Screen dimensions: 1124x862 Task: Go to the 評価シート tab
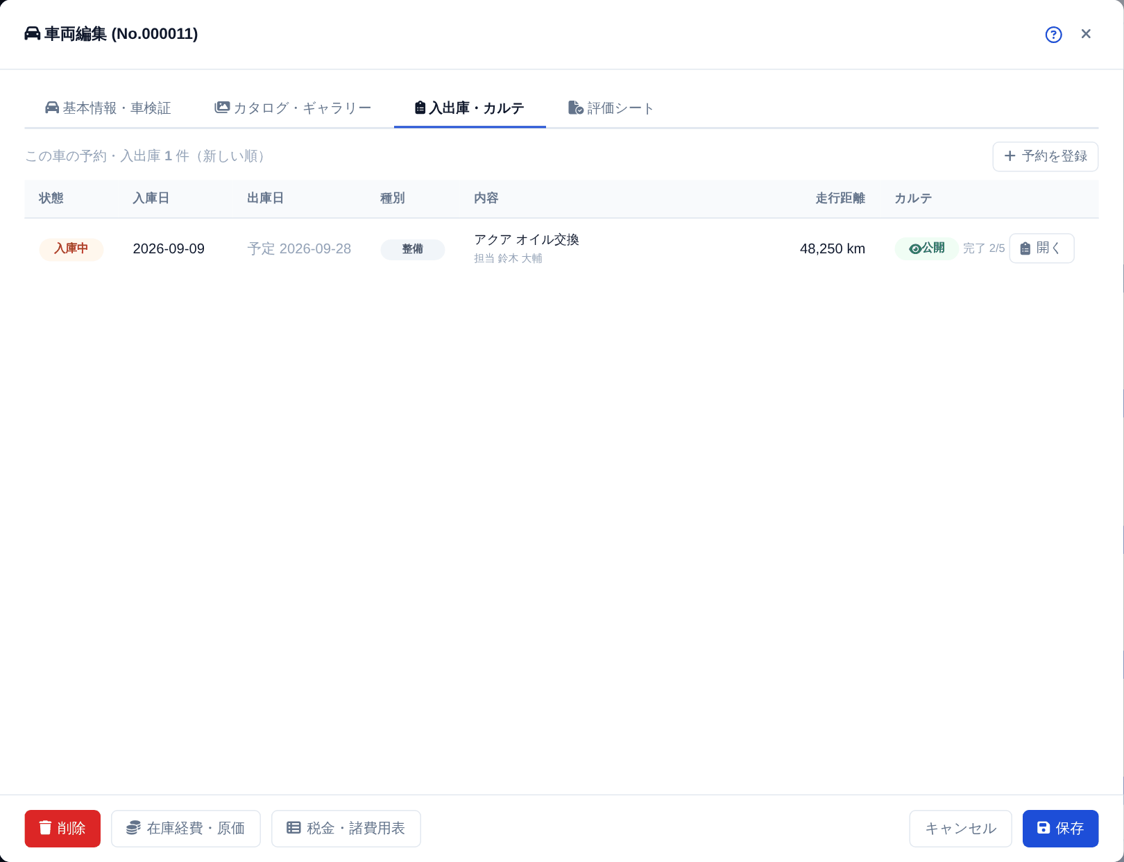(611, 108)
